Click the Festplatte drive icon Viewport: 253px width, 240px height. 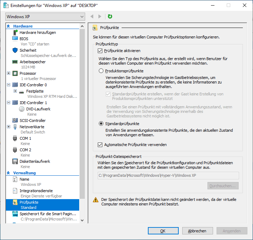point(21,92)
